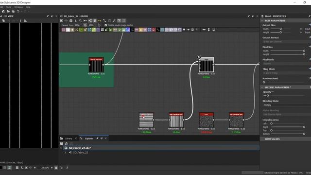
Task: Click the New Substance icon in main toolbar
Action: click(x=3, y=12)
